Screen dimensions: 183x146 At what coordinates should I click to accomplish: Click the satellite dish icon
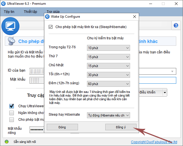tap(12, 42)
